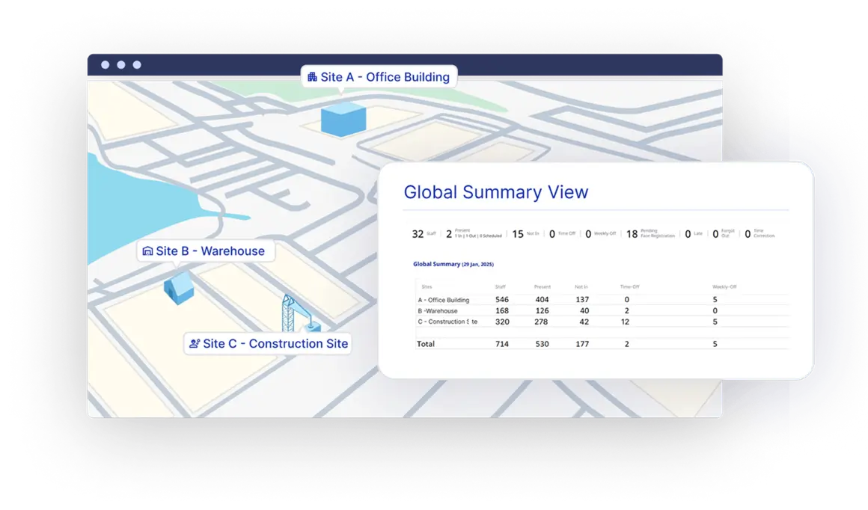Click the 15 Not In counter

[525, 234]
